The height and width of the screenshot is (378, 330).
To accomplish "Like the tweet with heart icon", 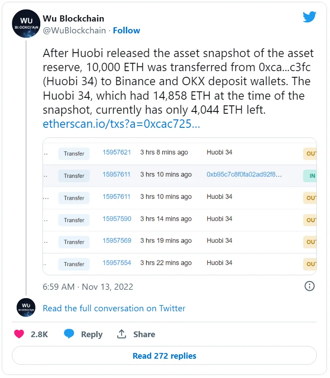I will click(19, 334).
